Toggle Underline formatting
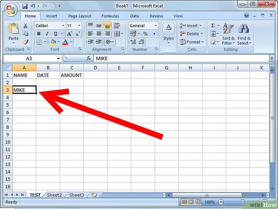Viewport: 278px width, 209px height. tap(56, 34)
